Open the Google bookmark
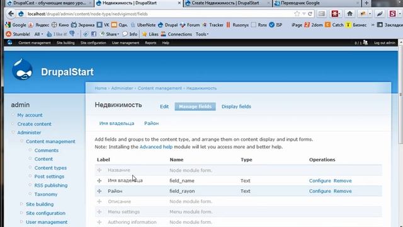This screenshot has height=227, width=403. (16, 25)
